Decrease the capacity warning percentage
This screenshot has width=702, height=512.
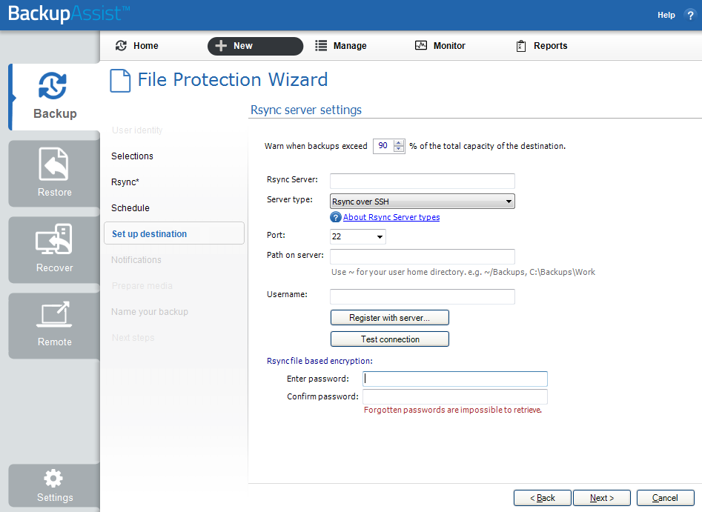tap(399, 149)
